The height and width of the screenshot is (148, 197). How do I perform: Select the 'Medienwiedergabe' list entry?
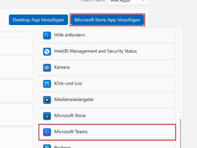point(108,100)
